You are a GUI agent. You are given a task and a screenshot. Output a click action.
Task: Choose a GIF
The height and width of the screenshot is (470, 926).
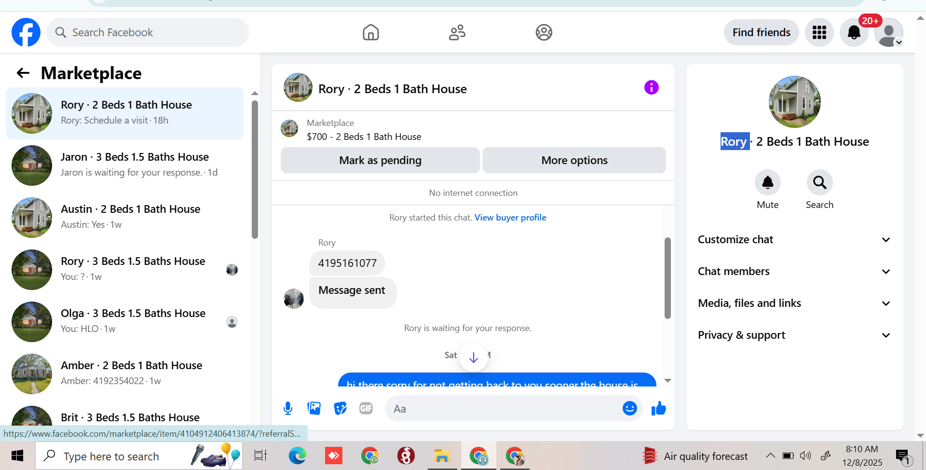(366, 409)
